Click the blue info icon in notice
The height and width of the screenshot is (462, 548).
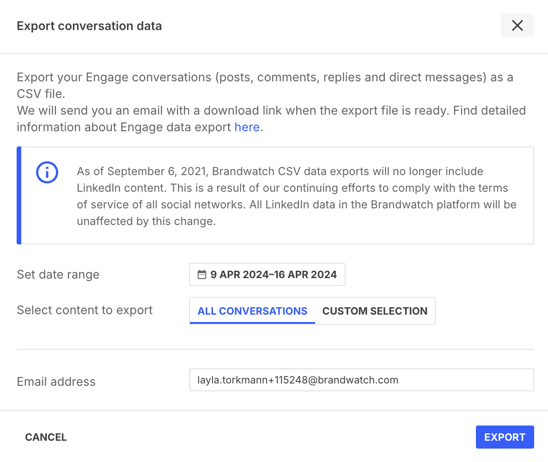tap(47, 172)
